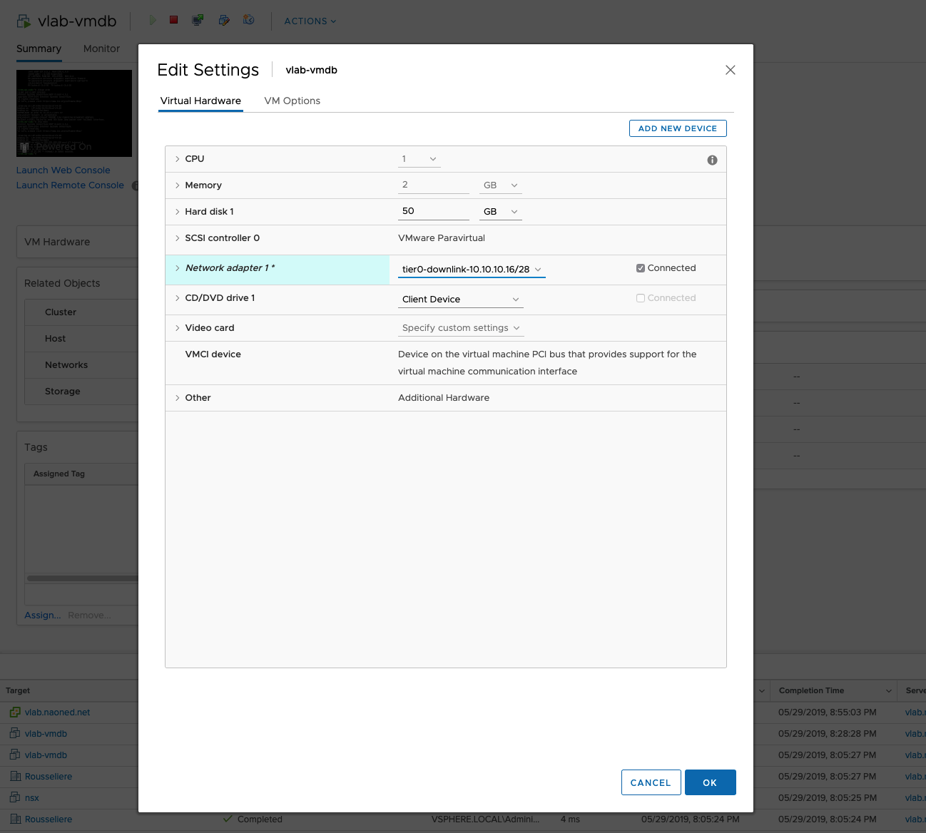The width and height of the screenshot is (926, 833).
Task: Expand the Hard disk 1 row
Action: (178, 212)
